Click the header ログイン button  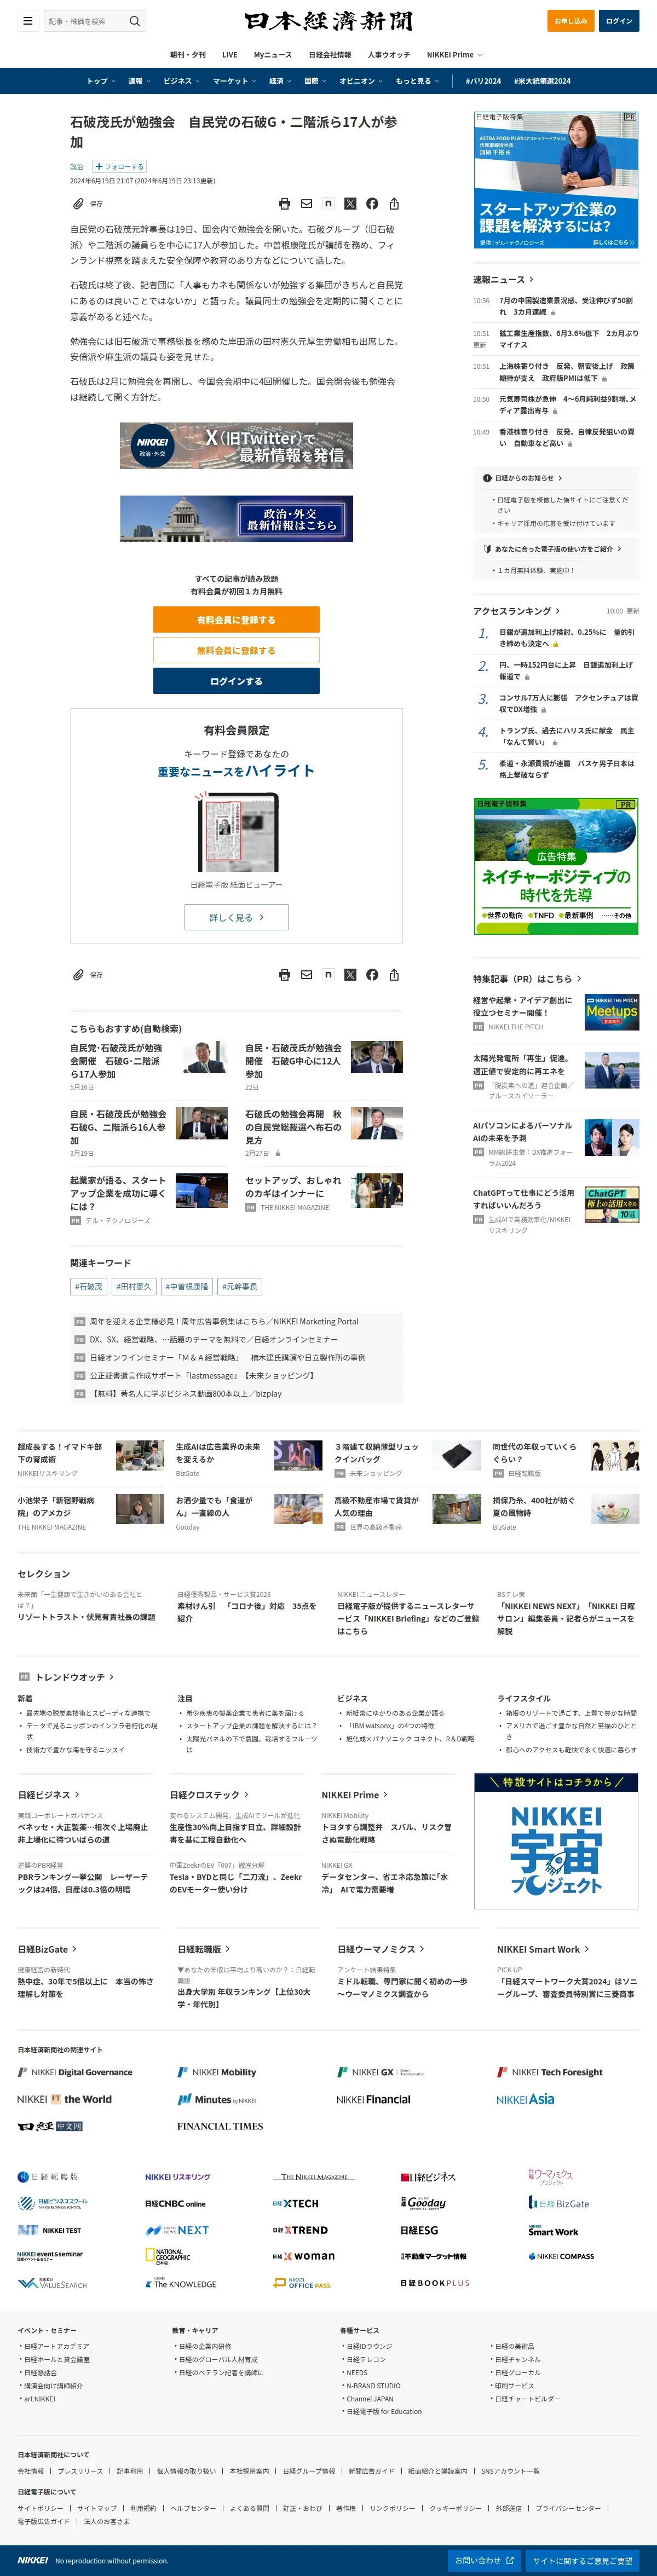(619, 20)
